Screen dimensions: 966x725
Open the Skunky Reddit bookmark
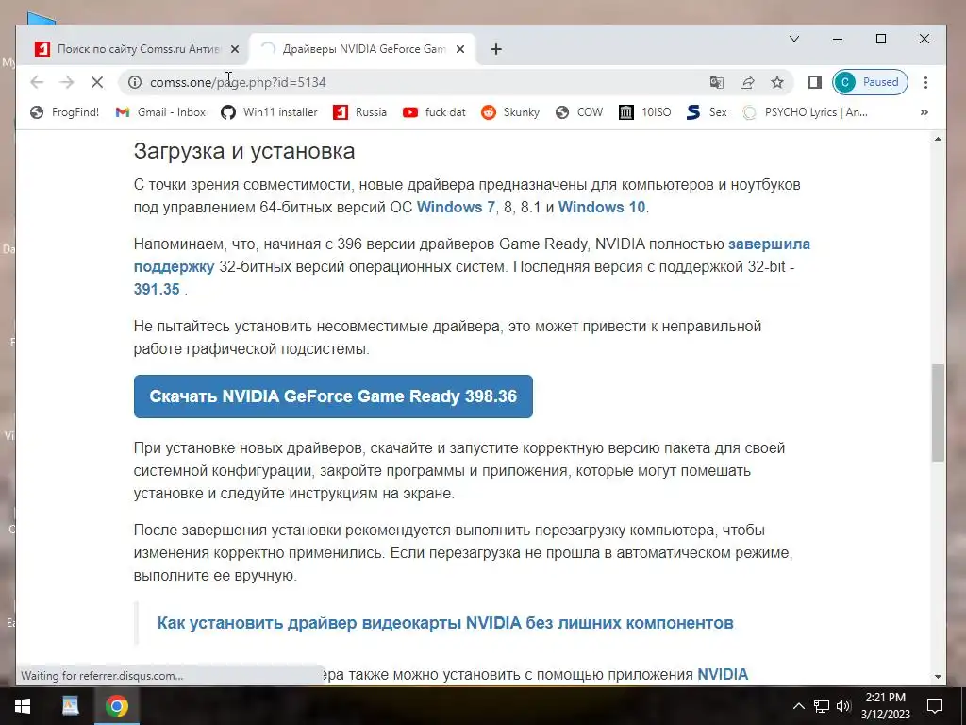[x=510, y=112]
